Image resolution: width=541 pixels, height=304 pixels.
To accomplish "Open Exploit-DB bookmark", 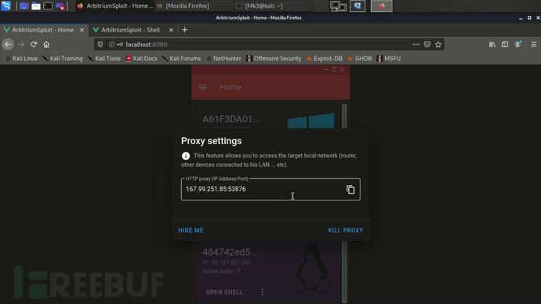I will 325,59.
